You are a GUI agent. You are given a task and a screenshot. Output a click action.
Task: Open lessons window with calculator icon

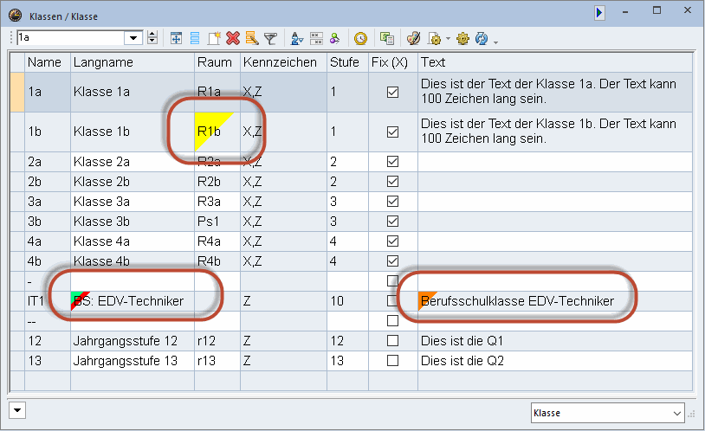(x=386, y=38)
